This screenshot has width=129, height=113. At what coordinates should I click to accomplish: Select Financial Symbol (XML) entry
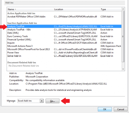(64, 39)
